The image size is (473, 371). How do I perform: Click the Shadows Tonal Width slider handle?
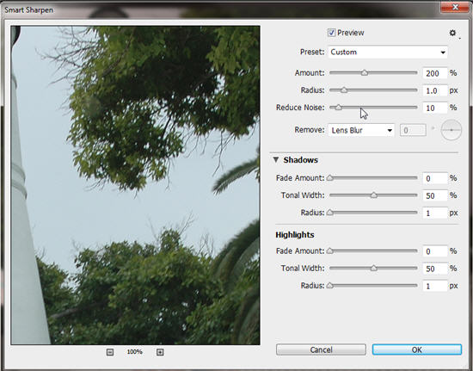(x=374, y=195)
